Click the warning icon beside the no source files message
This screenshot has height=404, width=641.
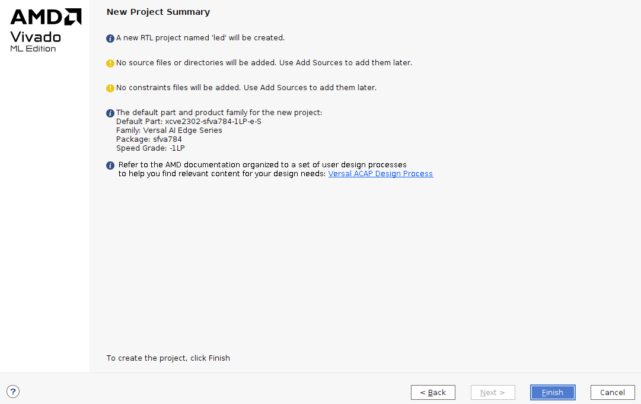click(x=110, y=63)
